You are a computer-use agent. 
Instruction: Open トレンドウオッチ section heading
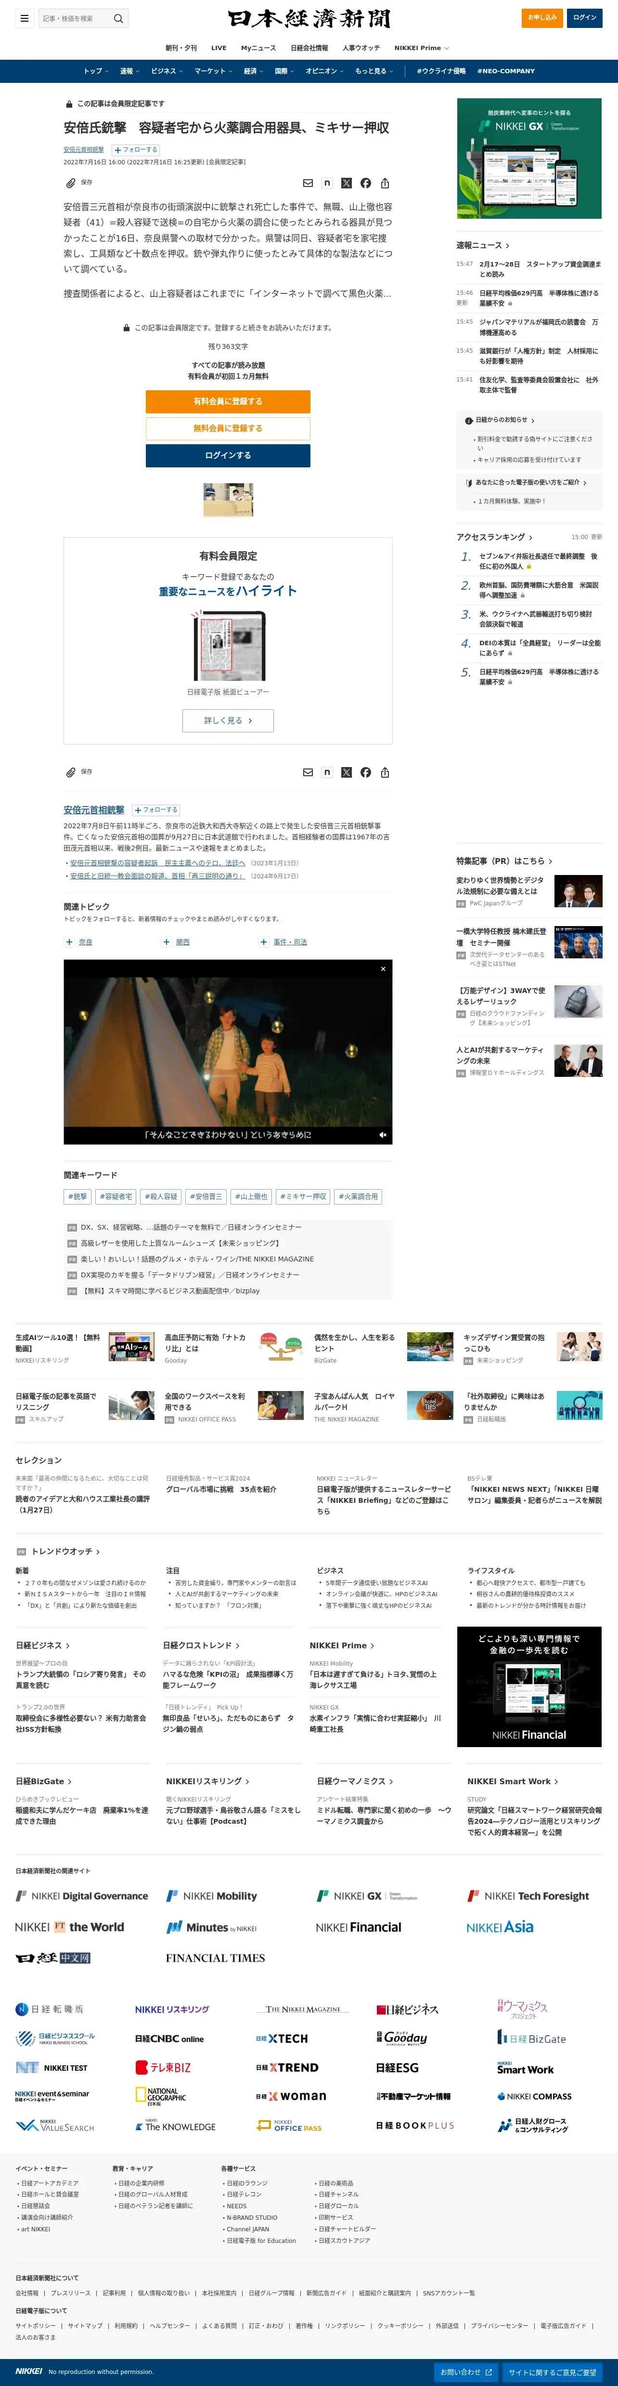pos(65,1551)
